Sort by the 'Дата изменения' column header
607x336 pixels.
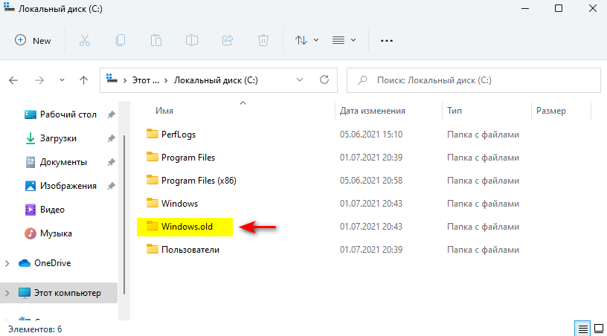[x=373, y=111]
